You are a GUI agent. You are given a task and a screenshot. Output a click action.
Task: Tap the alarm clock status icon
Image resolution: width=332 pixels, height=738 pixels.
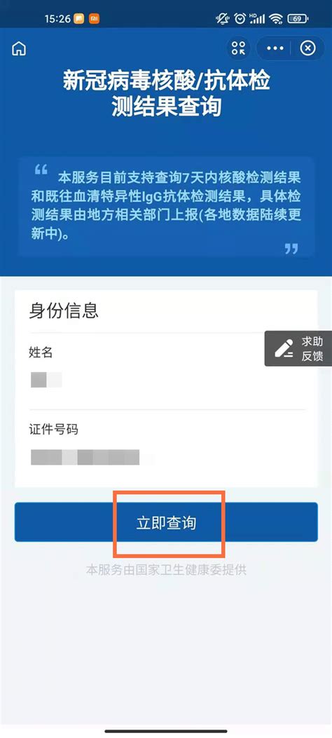pos(240,19)
